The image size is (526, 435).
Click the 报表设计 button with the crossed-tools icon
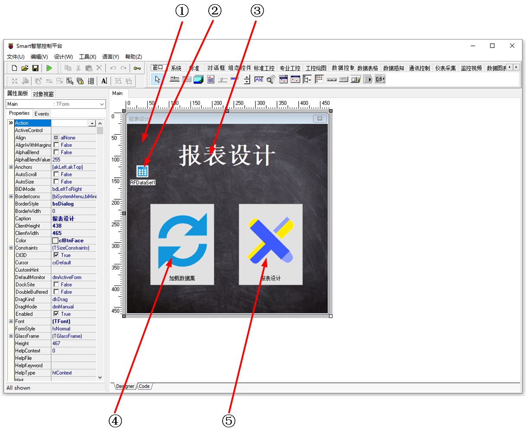coord(271,244)
